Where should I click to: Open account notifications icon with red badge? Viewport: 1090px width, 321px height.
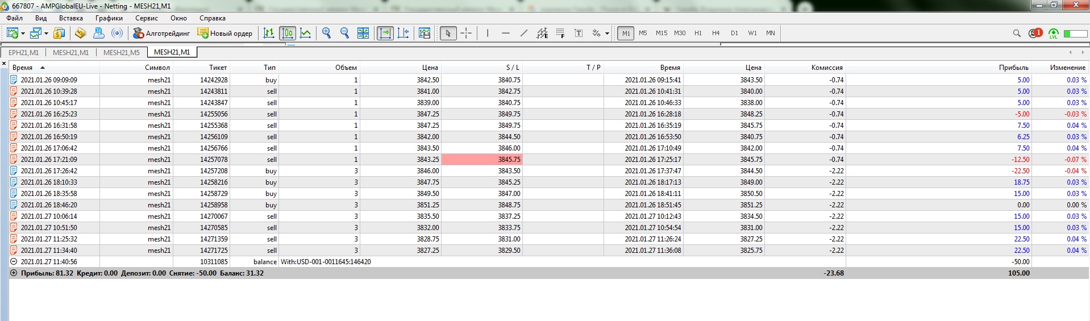coord(1035,33)
